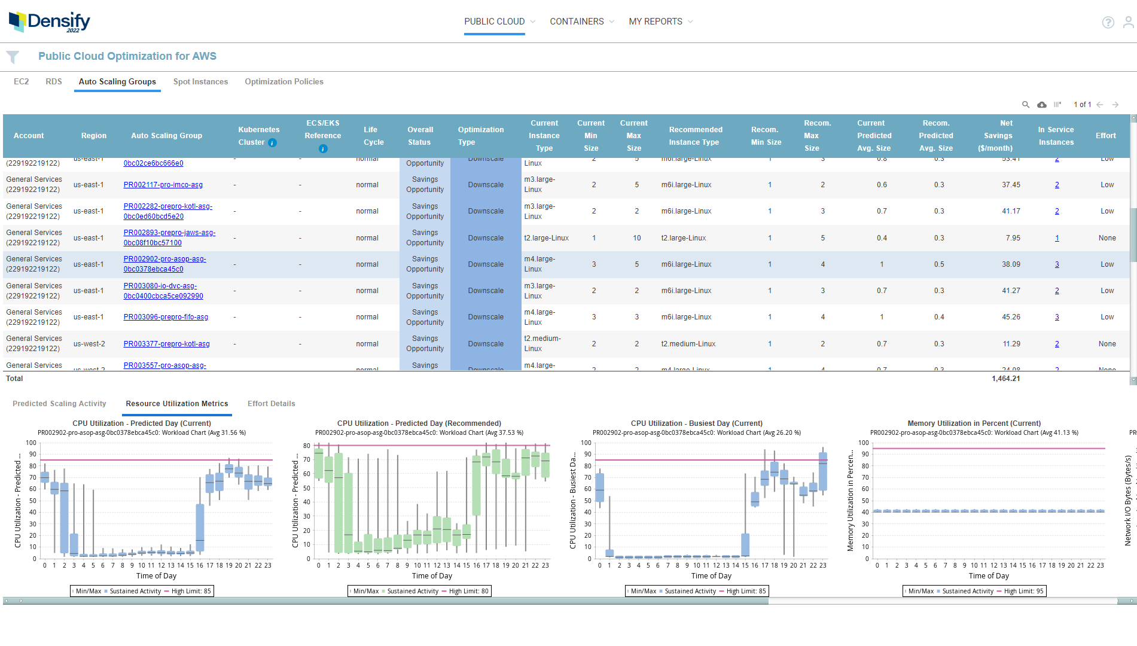The height and width of the screenshot is (646, 1137).
Task: Open the Spot Instances tab
Action: (200, 81)
